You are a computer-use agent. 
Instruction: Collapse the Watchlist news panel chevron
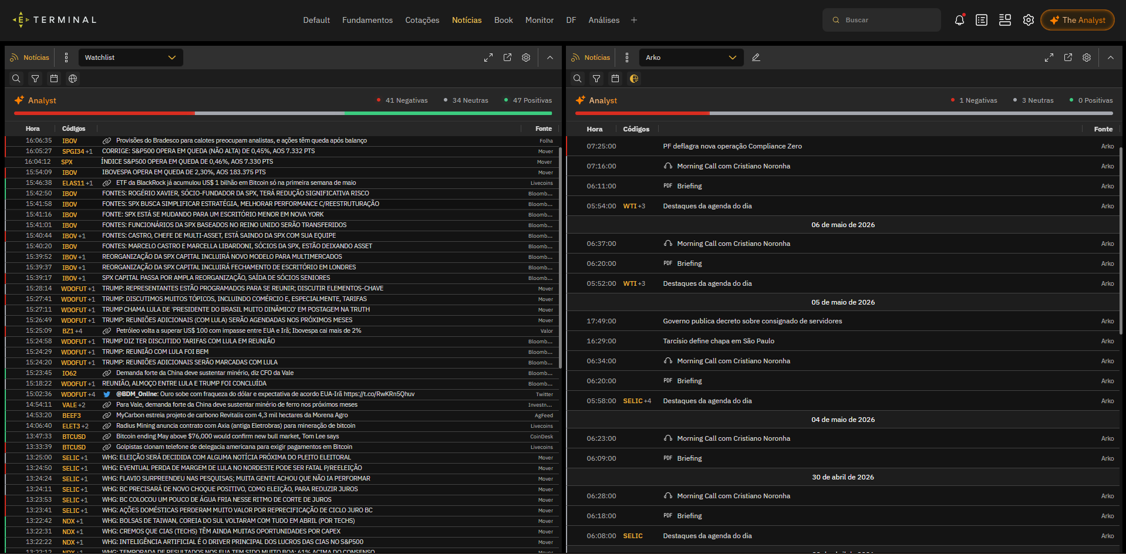[x=550, y=58]
